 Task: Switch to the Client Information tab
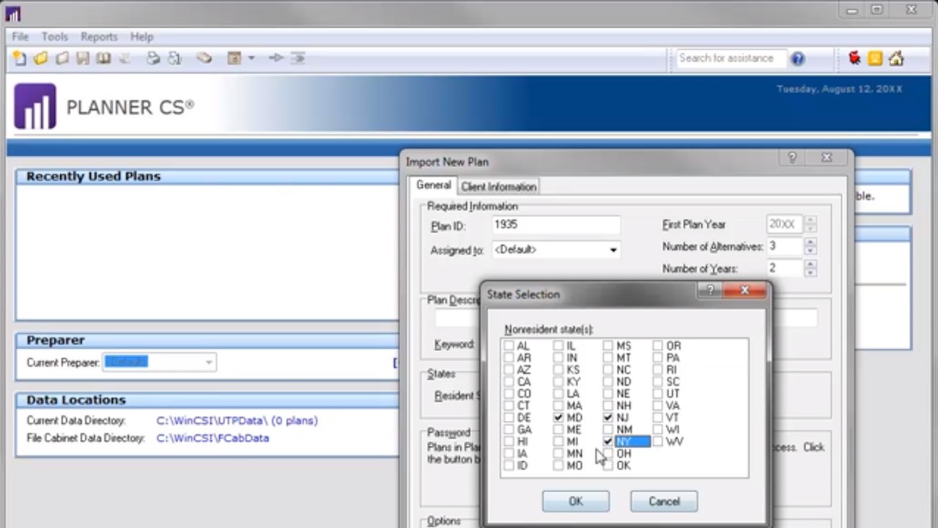pos(498,186)
